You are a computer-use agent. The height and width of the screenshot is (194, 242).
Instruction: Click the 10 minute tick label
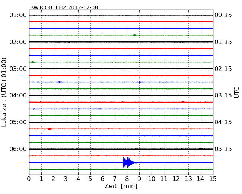(152, 179)
